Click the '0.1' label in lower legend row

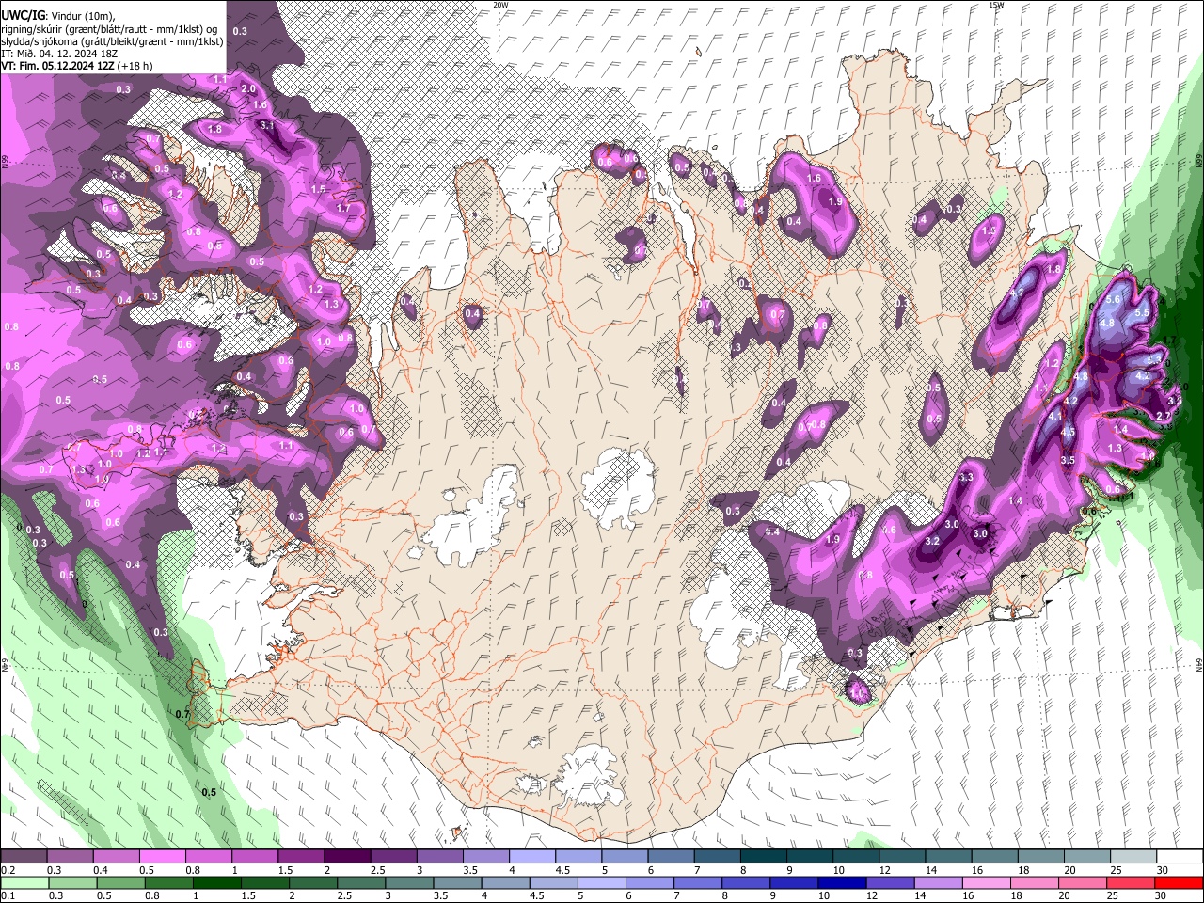8,895
